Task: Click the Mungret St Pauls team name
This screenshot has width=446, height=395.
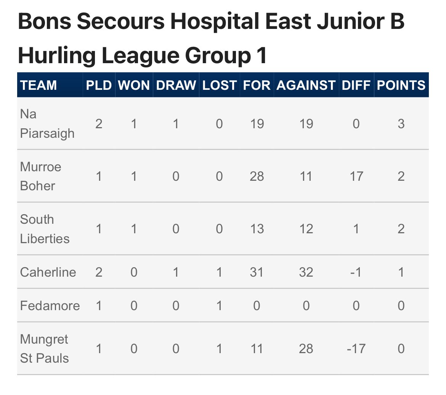Action: click(x=44, y=349)
